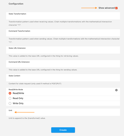Uncheck the Show advanced checkbox
Screen dimensions: 124x136
click(116, 8)
